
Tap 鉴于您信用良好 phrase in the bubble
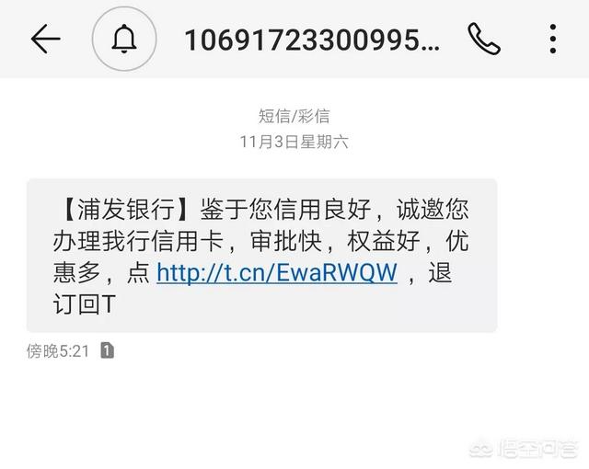(286, 209)
